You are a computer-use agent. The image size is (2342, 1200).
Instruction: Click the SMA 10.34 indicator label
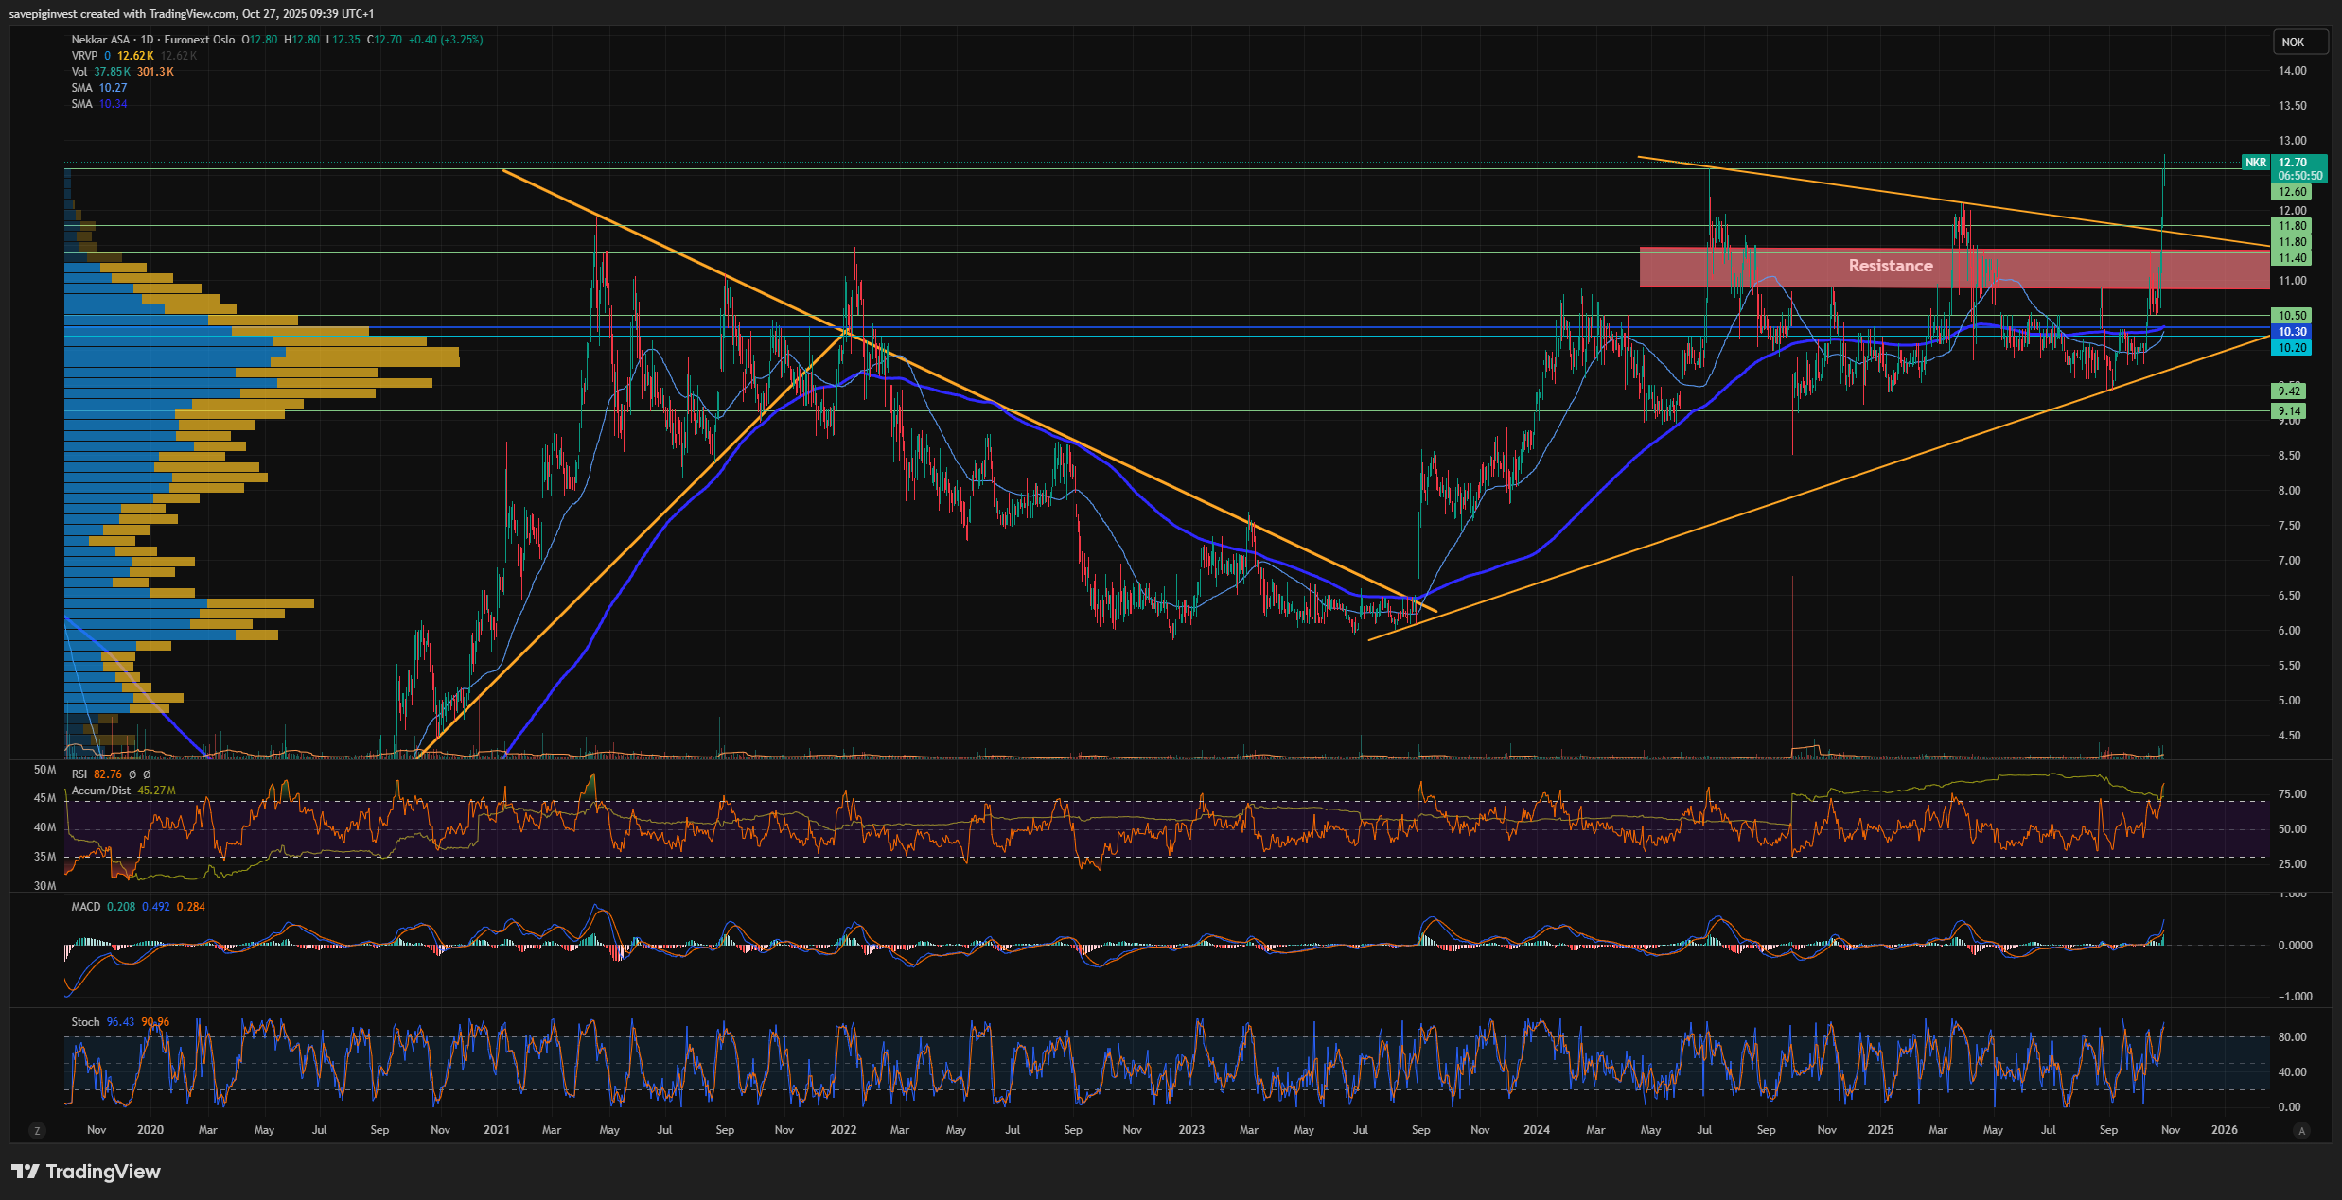click(82, 104)
